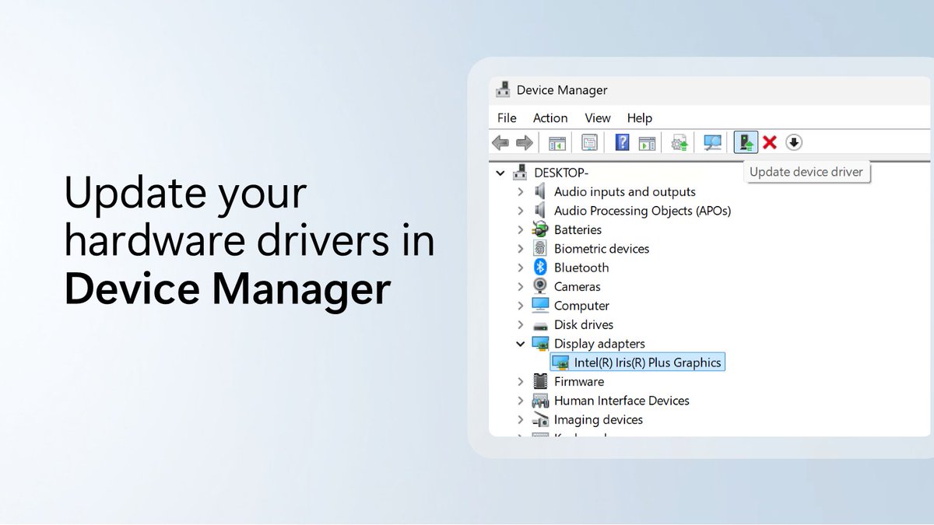The width and height of the screenshot is (934, 525).
Task: Select the Bluetooth icon in the tree
Action: (x=540, y=268)
